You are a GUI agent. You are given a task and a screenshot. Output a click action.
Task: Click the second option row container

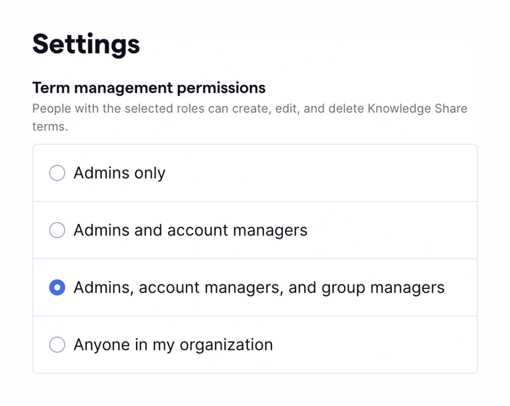(255, 229)
